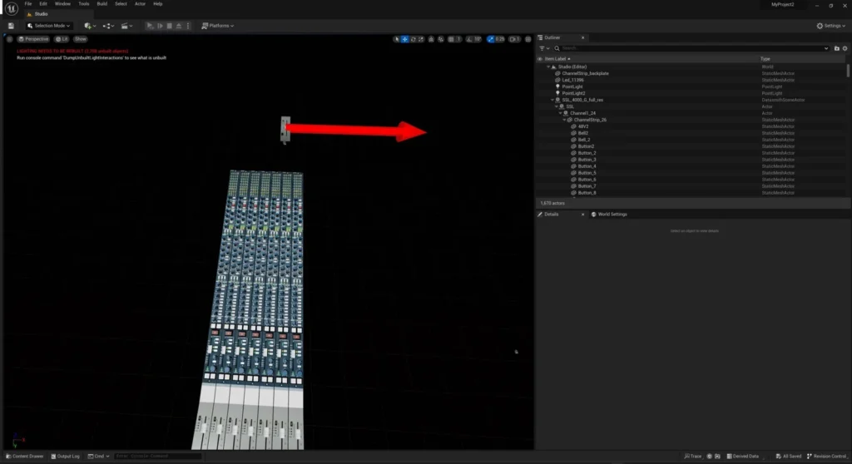Screen dimensions: 852x464
Task: Open the Content Drawer
Action: 25,457
